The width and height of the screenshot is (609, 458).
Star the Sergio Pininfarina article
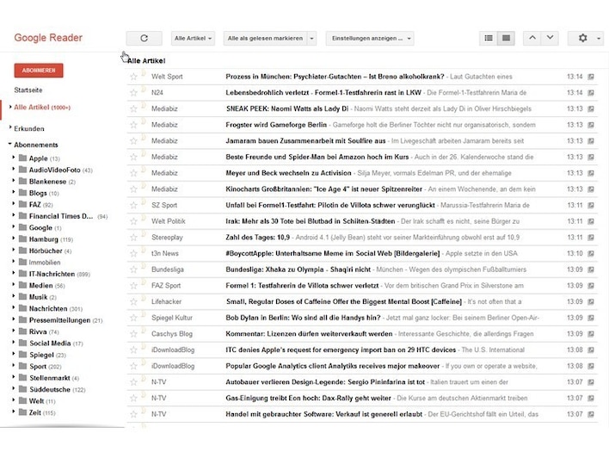pyautogui.click(x=133, y=382)
